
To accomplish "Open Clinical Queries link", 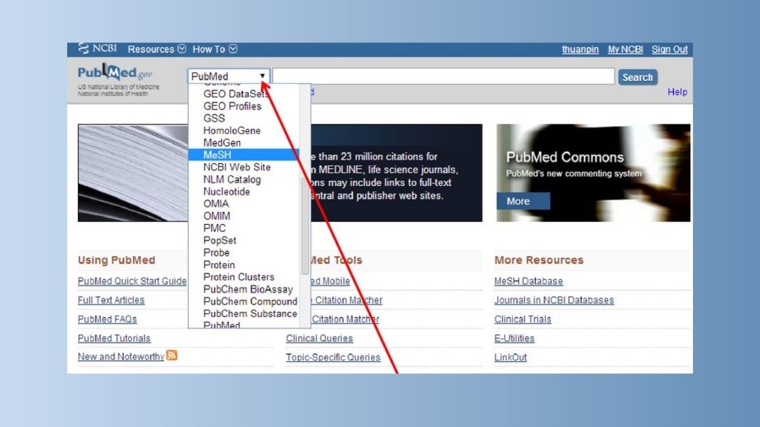I will [319, 338].
